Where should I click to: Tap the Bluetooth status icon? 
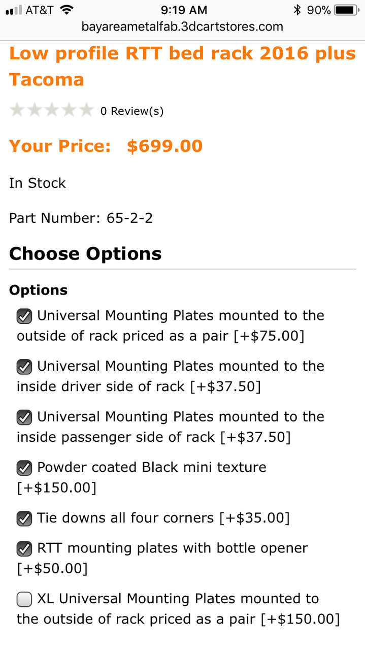pyautogui.click(x=297, y=10)
